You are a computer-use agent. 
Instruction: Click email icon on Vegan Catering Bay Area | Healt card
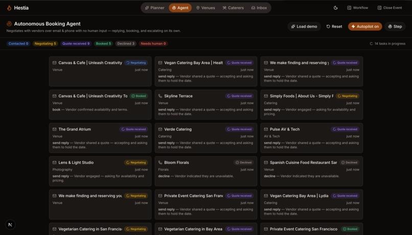(x=160, y=63)
